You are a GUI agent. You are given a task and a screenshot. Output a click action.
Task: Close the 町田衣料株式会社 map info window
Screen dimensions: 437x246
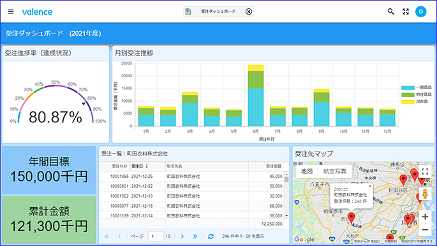point(370,186)
